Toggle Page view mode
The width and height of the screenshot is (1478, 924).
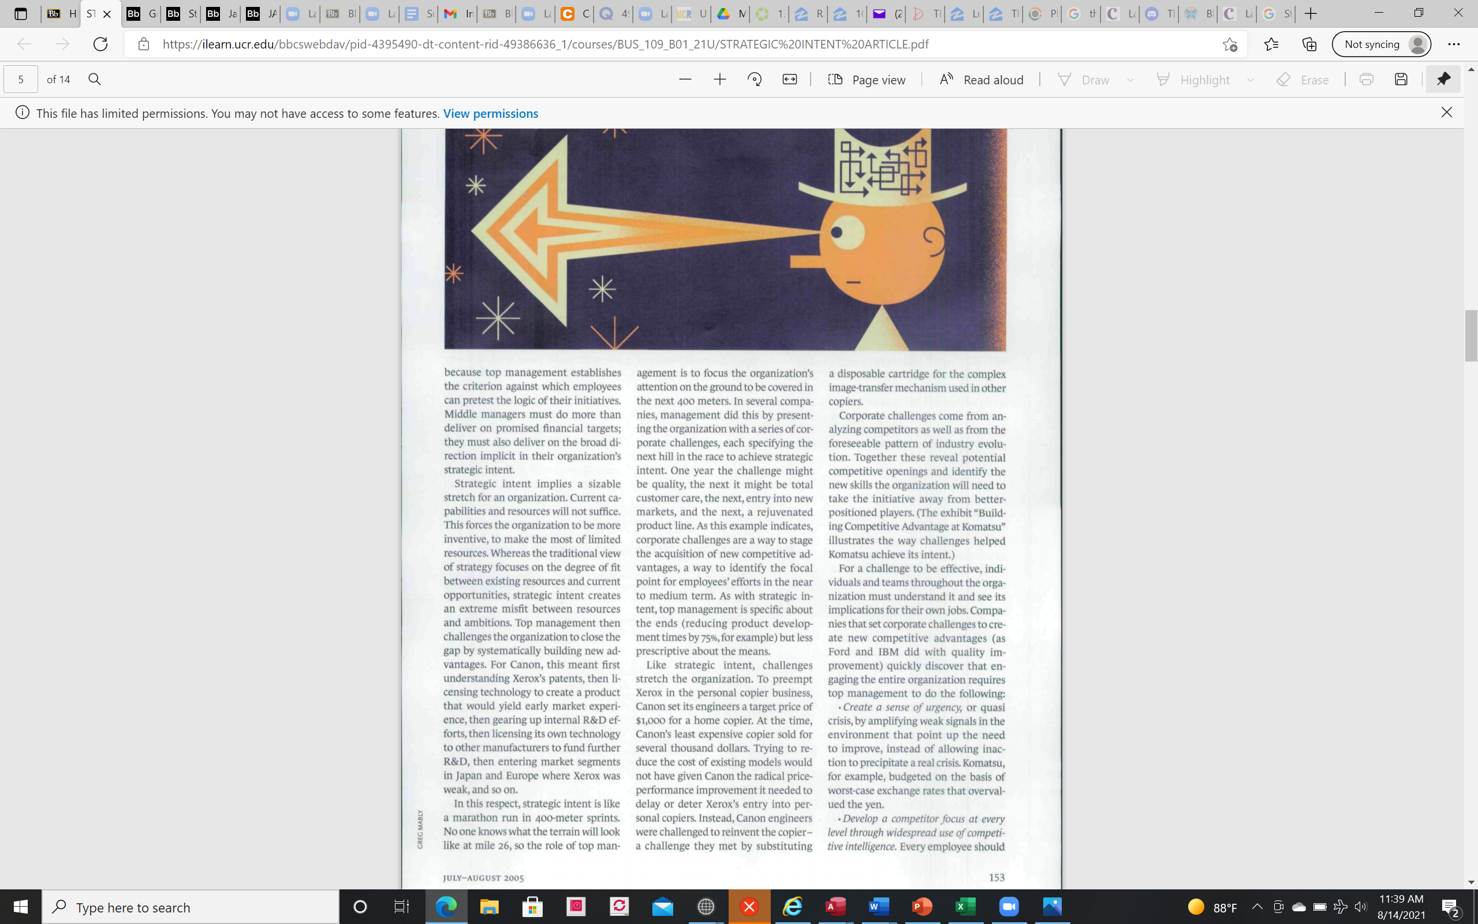[x=867, y=80]
